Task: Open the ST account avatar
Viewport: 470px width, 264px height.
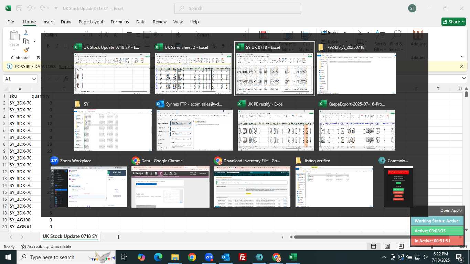Action: (x=412, y=8)
